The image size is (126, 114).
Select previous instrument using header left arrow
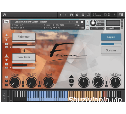[x=69, y=22]
